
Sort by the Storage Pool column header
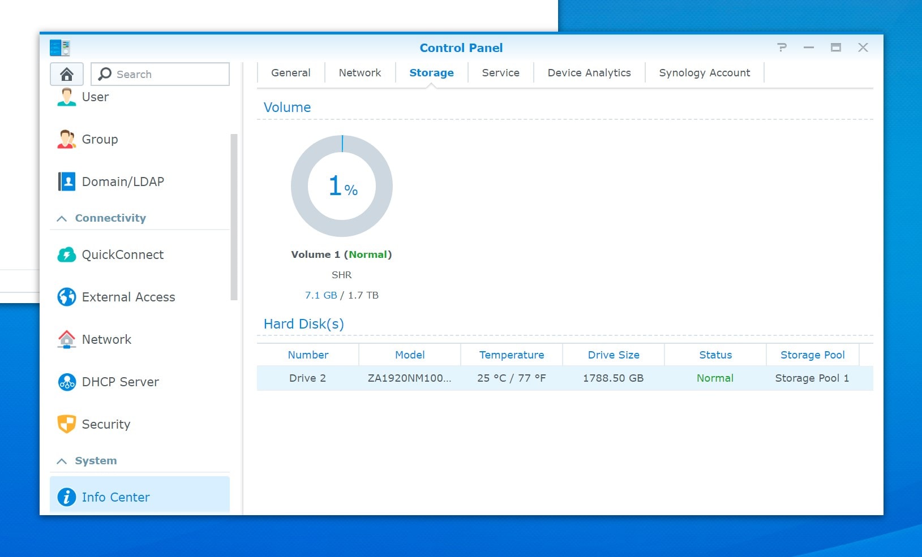click(x=812, y=355)
